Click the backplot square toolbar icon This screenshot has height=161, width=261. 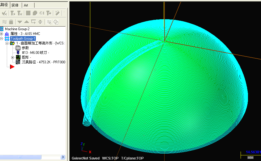(28, 13)
